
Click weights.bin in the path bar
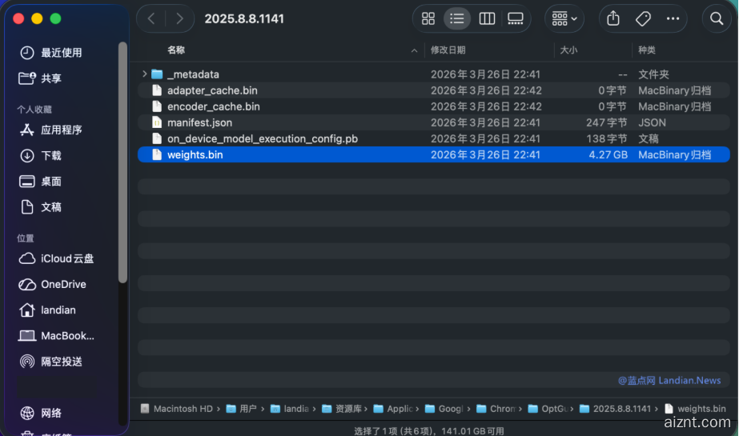click(695, 409)
